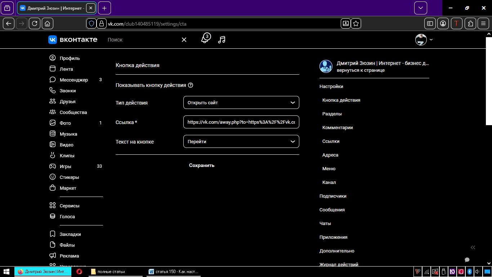
Task: Click the help question mark icon
Action: [x=191, y=85]
